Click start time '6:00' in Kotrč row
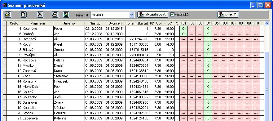The width and height of the screenshot is (273, 121). pos(156,44)
